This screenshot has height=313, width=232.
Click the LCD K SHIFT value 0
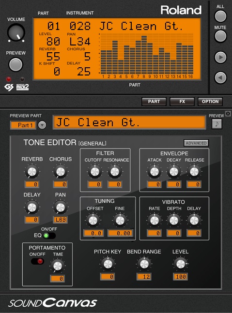(x=57, y=71)
